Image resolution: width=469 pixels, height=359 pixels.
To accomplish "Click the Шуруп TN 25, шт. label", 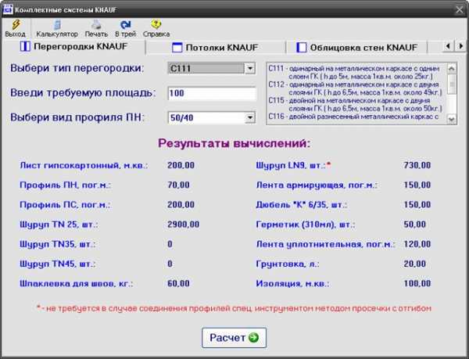I will click(x=59, y=224).
